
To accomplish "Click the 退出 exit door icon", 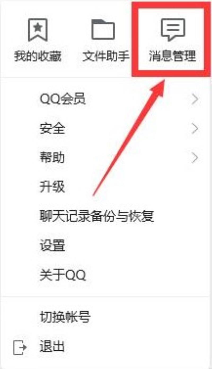I will tap(20, 347).
